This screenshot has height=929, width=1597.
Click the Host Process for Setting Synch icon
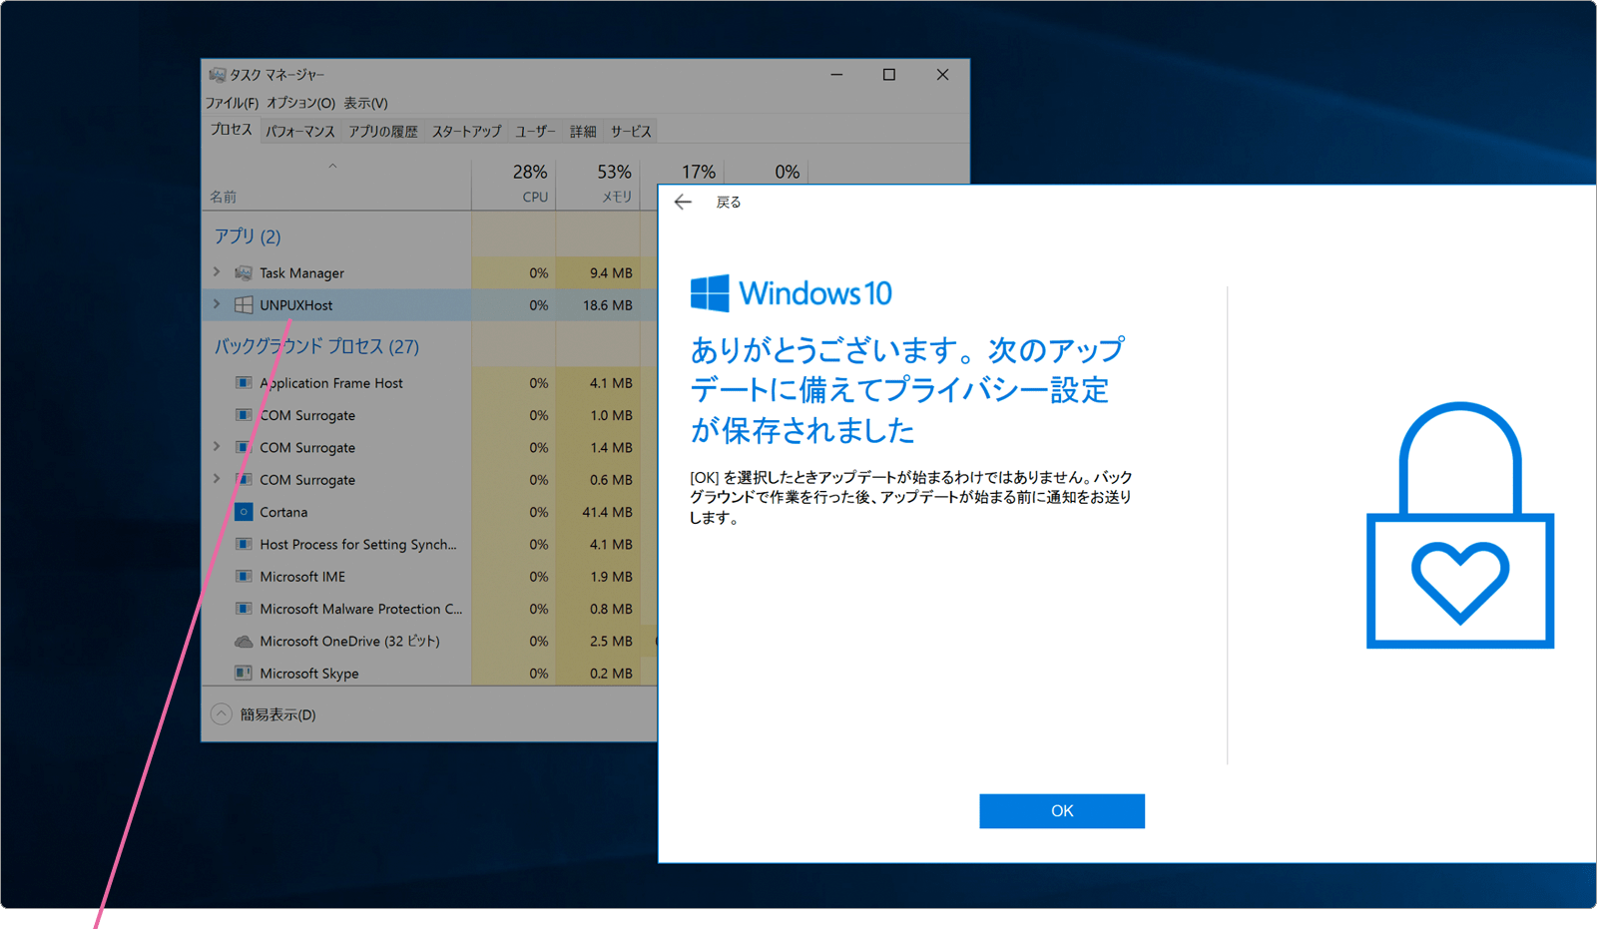click(244, 544)
